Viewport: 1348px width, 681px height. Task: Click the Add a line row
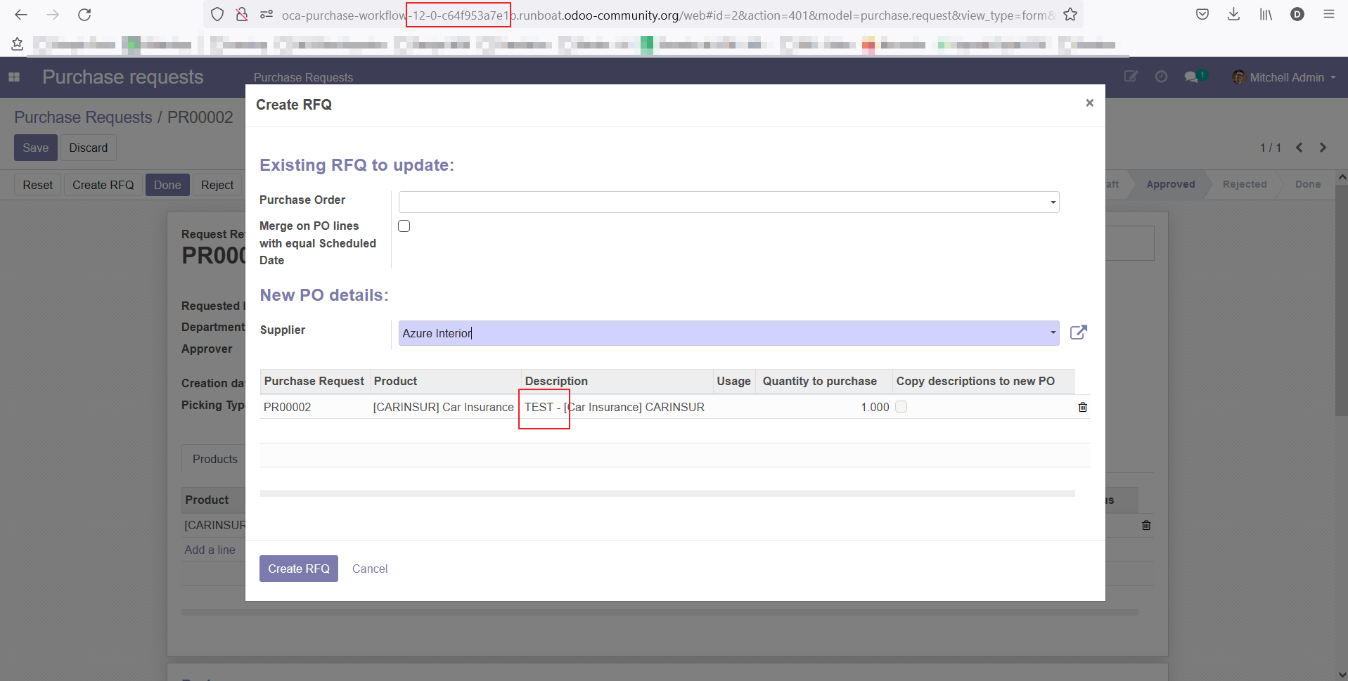point(210,549)
